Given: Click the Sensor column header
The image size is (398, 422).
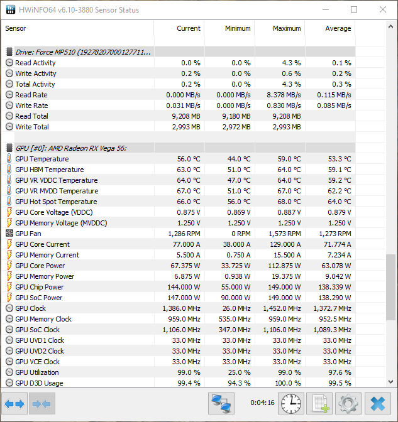Looking at the screenshot, I should coord(77,28).
